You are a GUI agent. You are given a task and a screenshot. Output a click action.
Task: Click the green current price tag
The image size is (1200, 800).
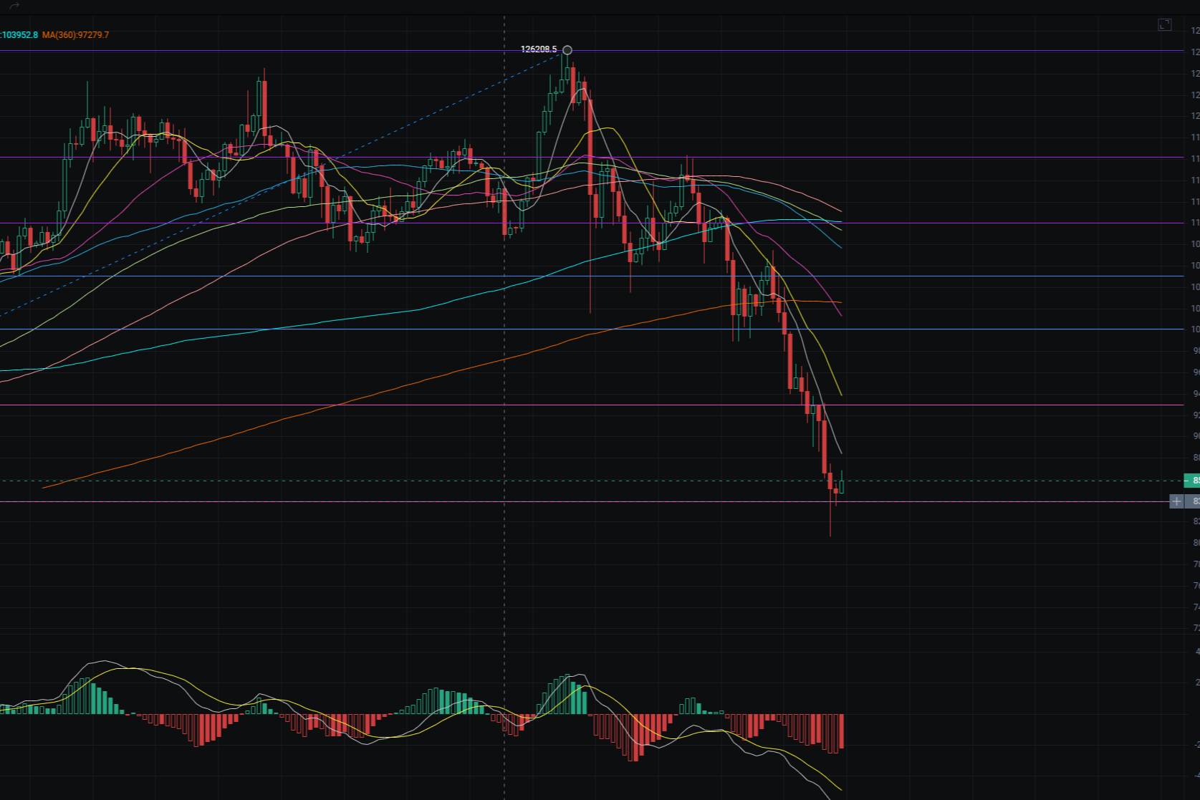pos(1192,481)
